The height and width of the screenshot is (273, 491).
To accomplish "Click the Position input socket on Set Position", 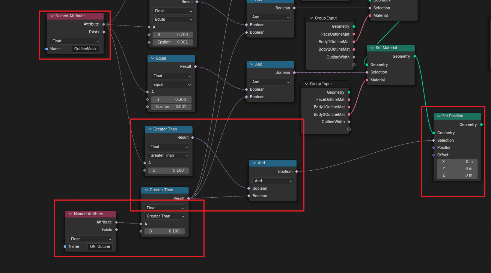I will (x=434, y=147).
